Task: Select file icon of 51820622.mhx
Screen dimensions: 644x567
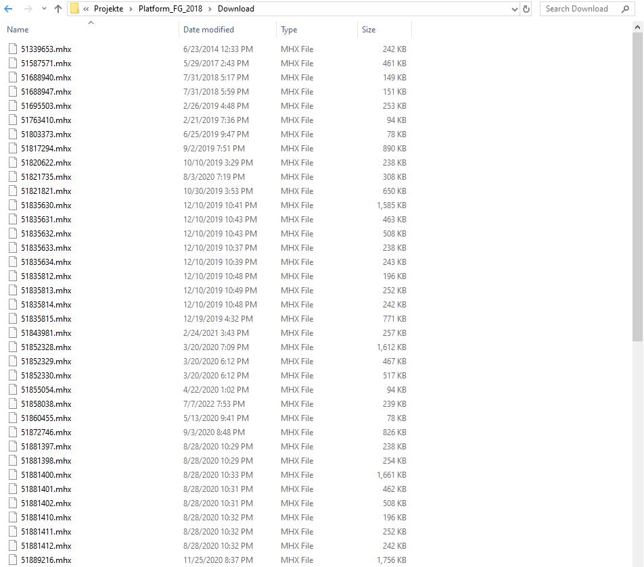Action: point(13,162)
